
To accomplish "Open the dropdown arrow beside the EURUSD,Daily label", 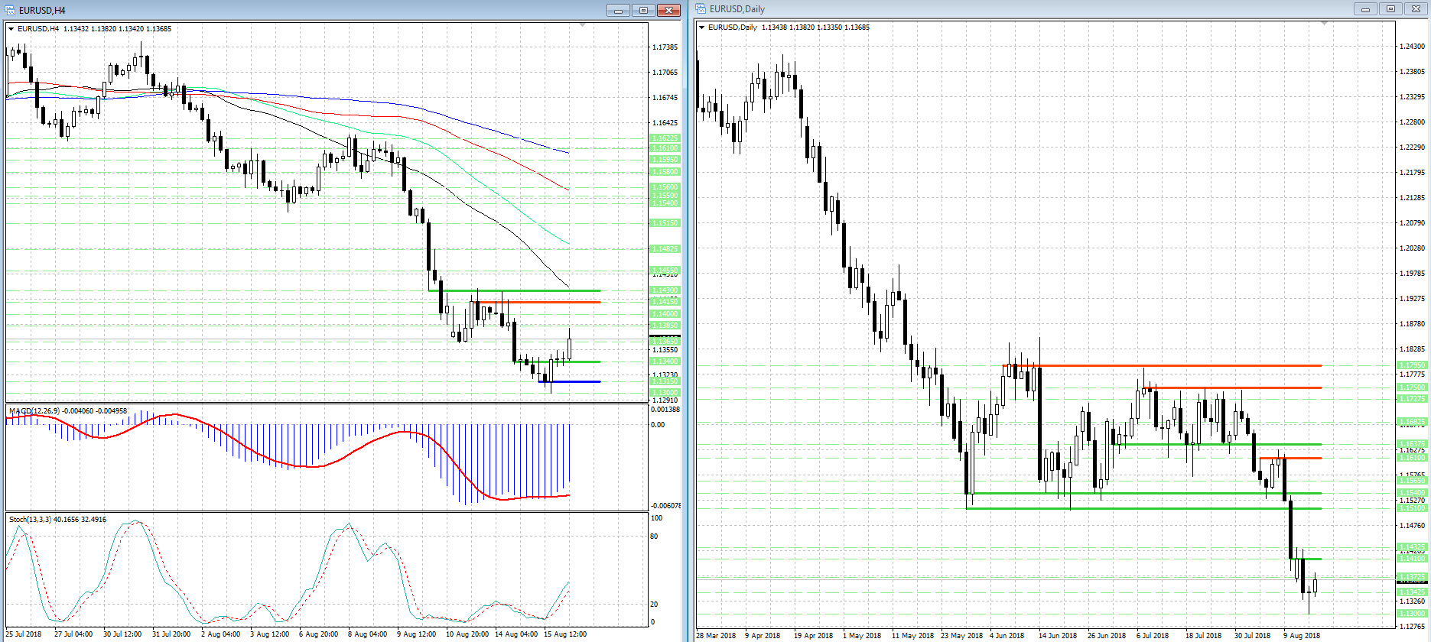I will point(701,28).
